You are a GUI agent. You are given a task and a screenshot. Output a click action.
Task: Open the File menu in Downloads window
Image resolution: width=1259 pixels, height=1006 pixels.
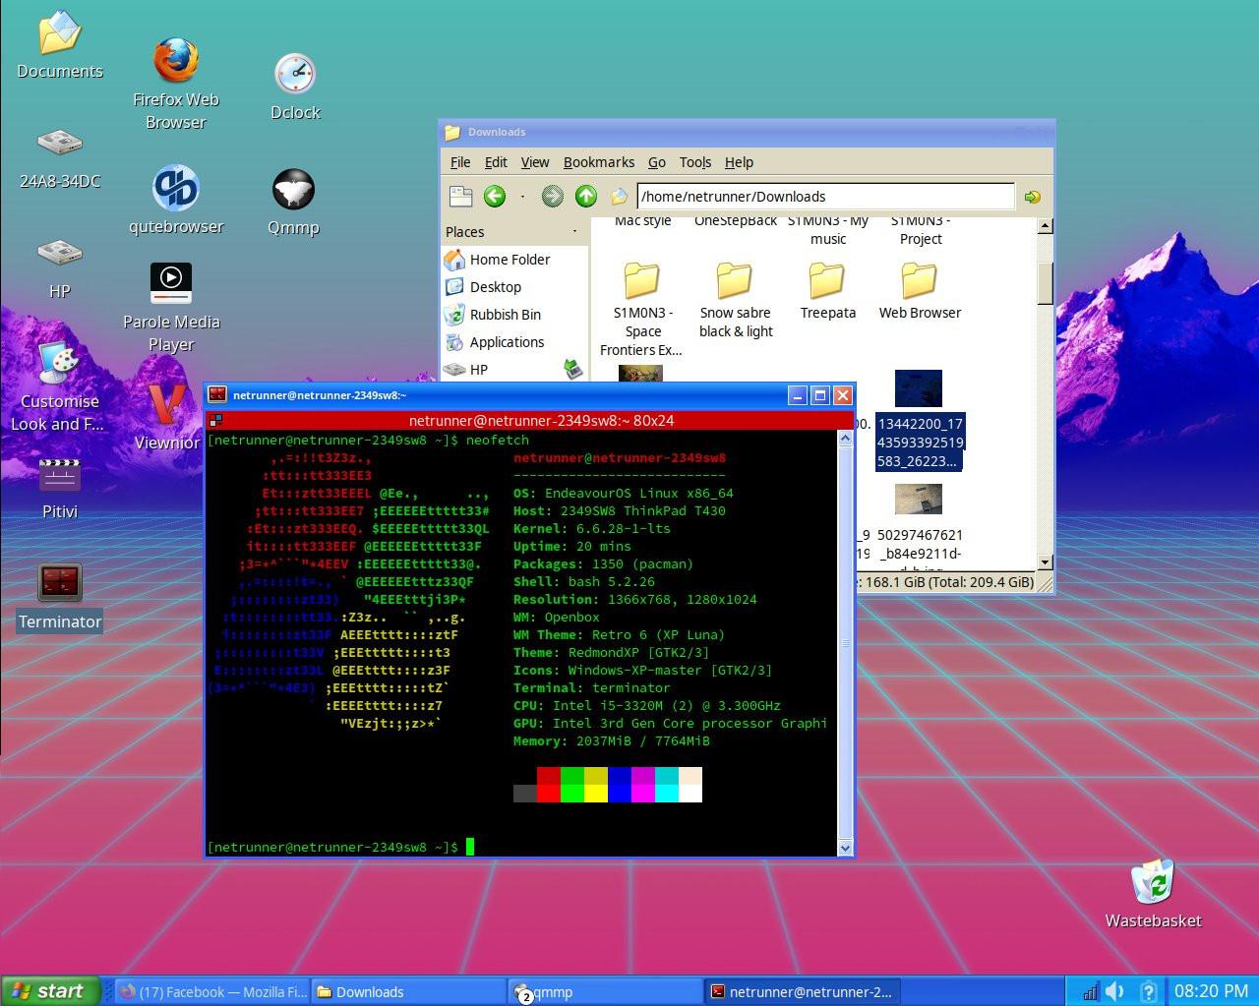[459, 162]
